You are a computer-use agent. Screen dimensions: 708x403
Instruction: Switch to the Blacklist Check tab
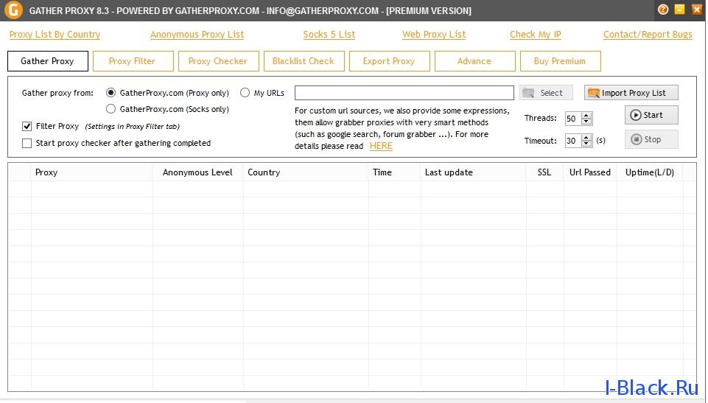pos(304,61)
